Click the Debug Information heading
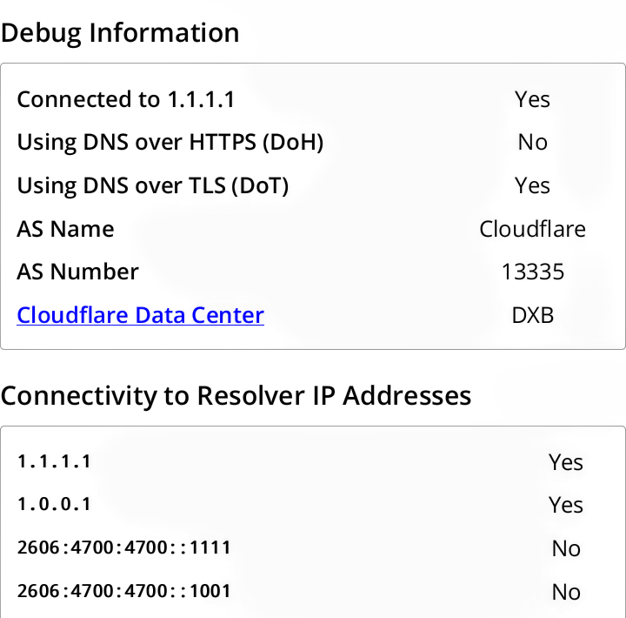Screen dimensions: 626x618 [120, 33]
